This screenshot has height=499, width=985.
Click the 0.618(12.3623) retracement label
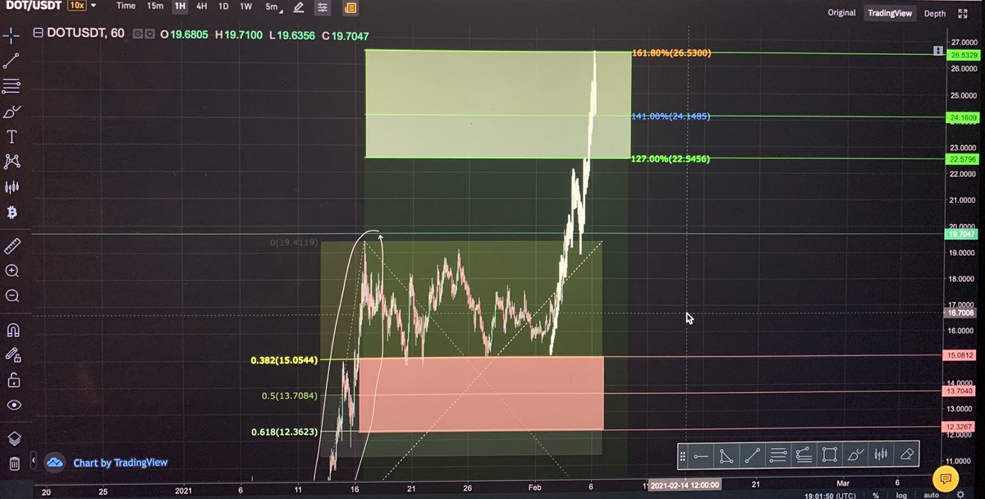(x=285, y=432)
